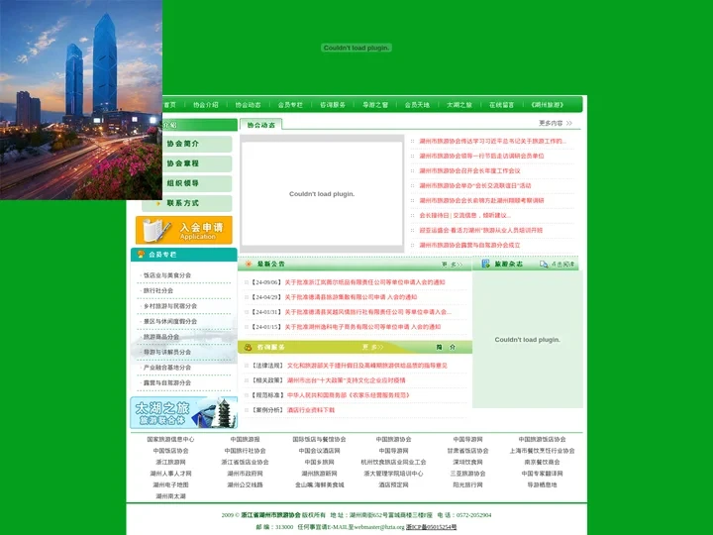Click the 更多内容 link with double arrows
The image size is (713, 535).
coord(556,123)
